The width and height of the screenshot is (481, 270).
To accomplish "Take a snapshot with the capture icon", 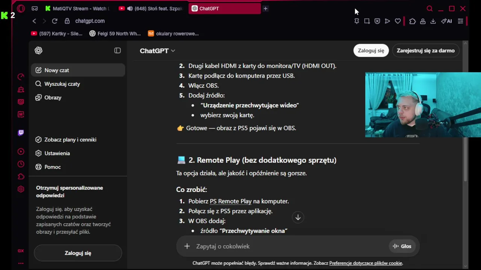I will pos(367,21).
